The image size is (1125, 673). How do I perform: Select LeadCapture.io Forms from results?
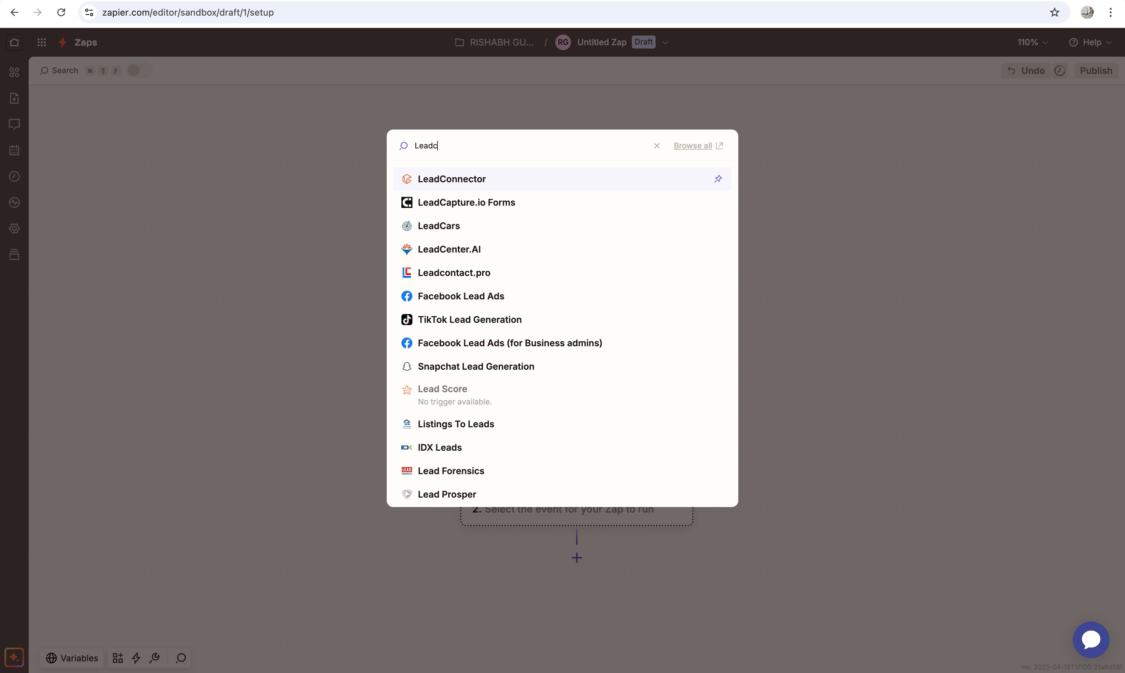(466, 202)
